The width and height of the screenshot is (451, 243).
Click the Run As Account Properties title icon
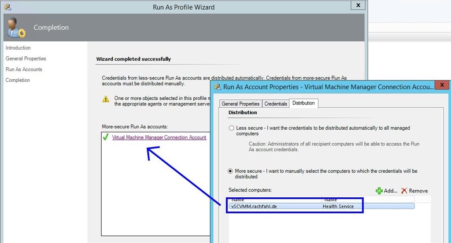click(218, 87)
